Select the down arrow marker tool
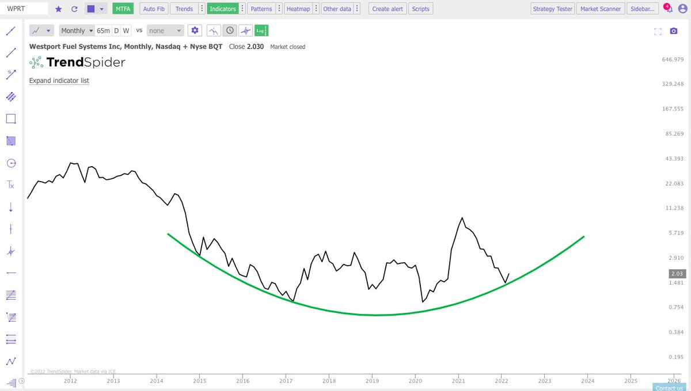This screenshot has width=691, height=391. [x=10, y=207]
